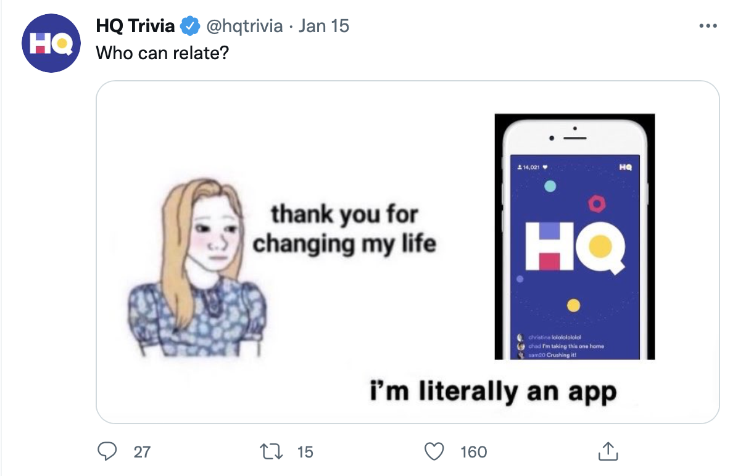Viewport: 738px width, 476px height.
Task: Open the HQ Trivia profile avatar
Action: 51,43
